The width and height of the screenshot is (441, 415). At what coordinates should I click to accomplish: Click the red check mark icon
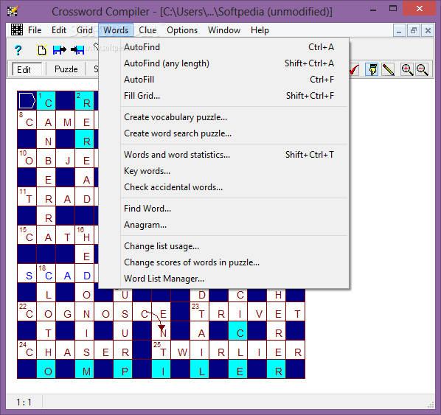pos(354,69)
